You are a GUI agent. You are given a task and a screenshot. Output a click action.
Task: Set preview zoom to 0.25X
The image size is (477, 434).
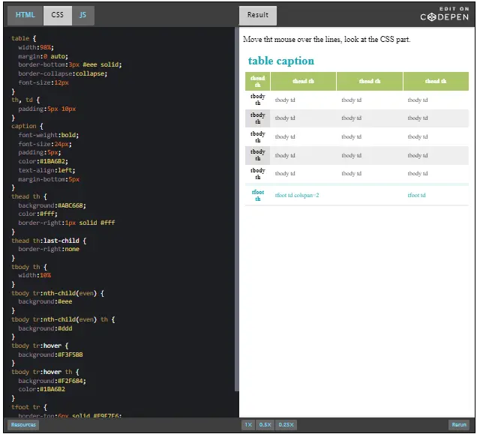(286, 424)
